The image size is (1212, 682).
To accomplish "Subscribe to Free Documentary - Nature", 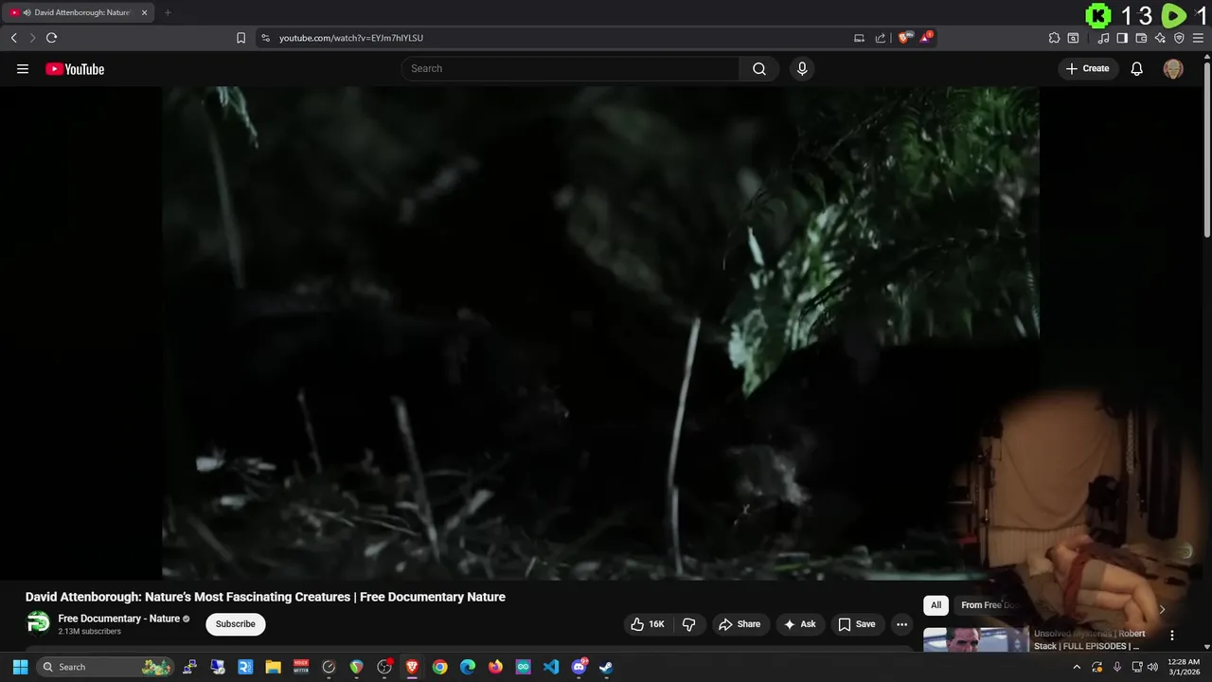I will 235,624.
